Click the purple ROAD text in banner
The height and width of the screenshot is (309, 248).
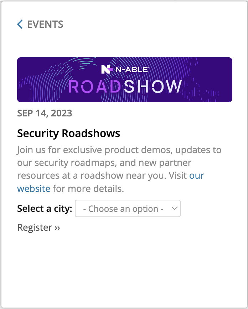coord(95,87)
